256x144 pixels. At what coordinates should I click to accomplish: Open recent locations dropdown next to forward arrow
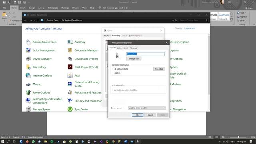(x=35, y=20)
